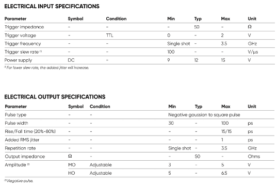
Task: Click the Repetition rate Single shot cell
Action: point(179,148)
